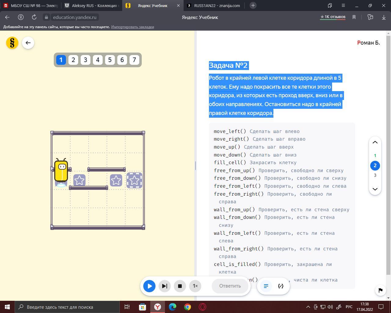
Task: Open the browser downloads icon
Action: pyautogui.click(x=384, y=17)
